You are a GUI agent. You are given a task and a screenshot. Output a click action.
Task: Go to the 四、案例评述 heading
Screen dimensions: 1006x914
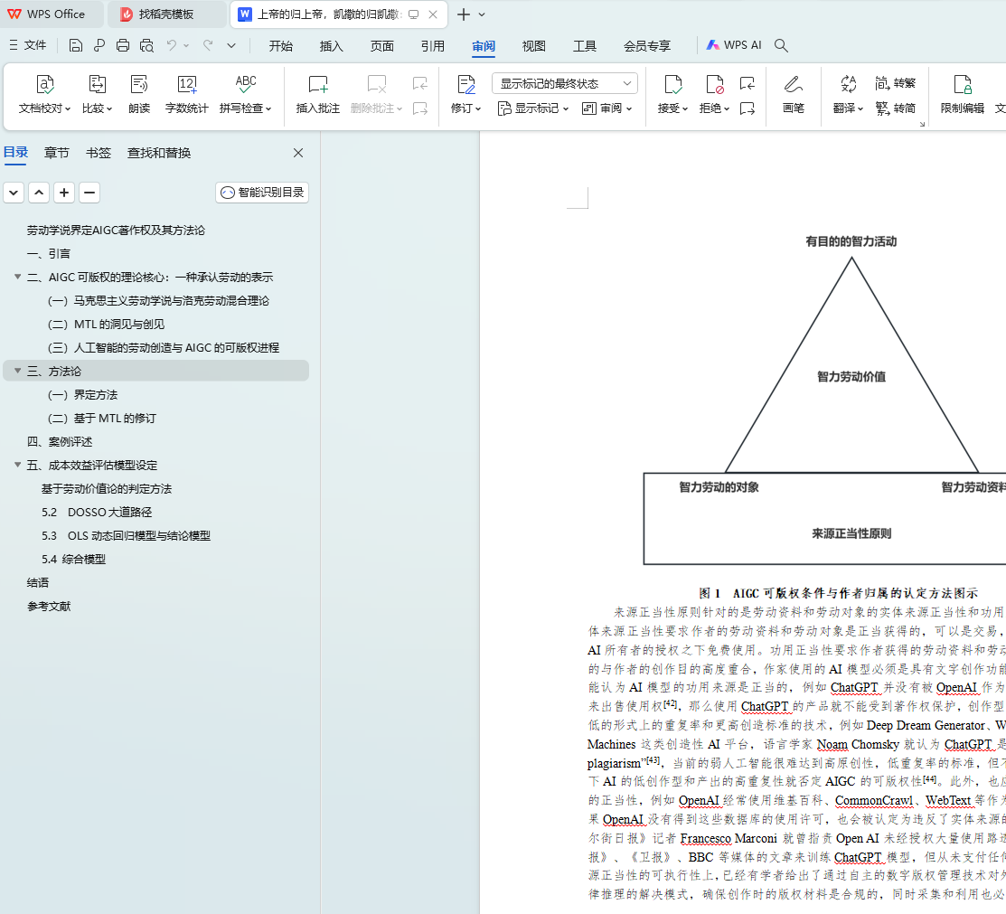[x=60, y=441]
